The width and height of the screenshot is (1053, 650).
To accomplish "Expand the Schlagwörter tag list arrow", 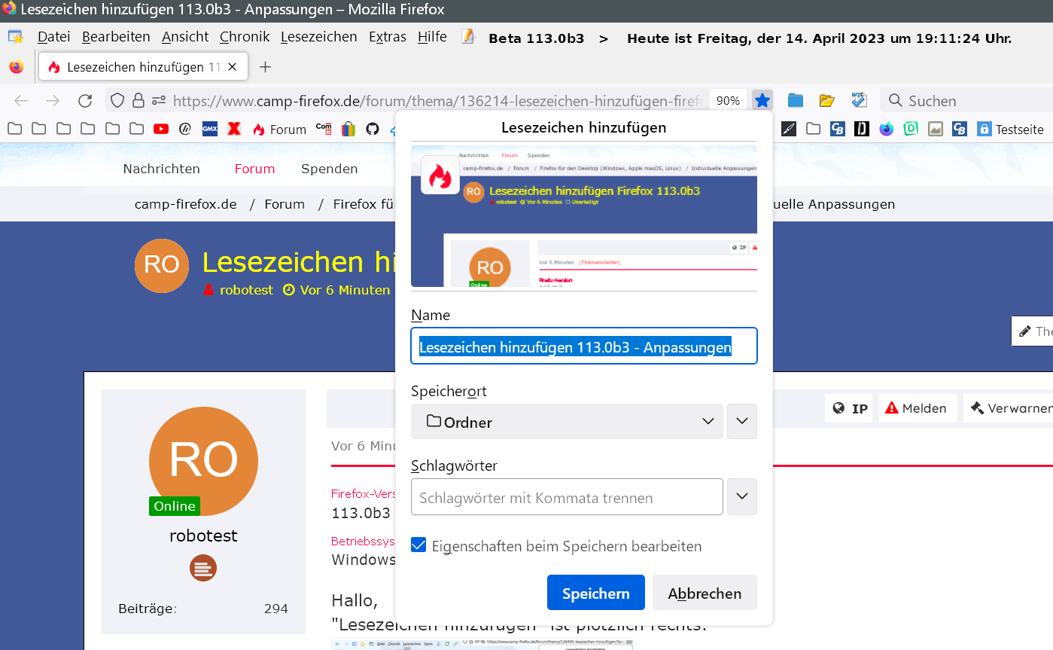I will [742, 497].
